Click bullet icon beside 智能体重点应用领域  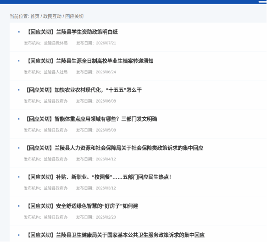pos(19,119)
